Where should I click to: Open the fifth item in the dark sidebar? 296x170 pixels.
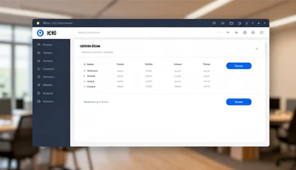click(x=46, y=77)
